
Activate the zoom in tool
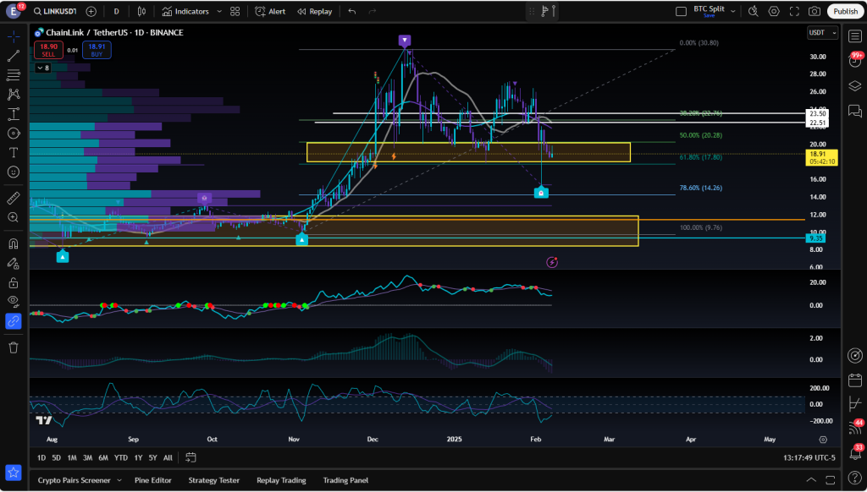click(14, 217)
